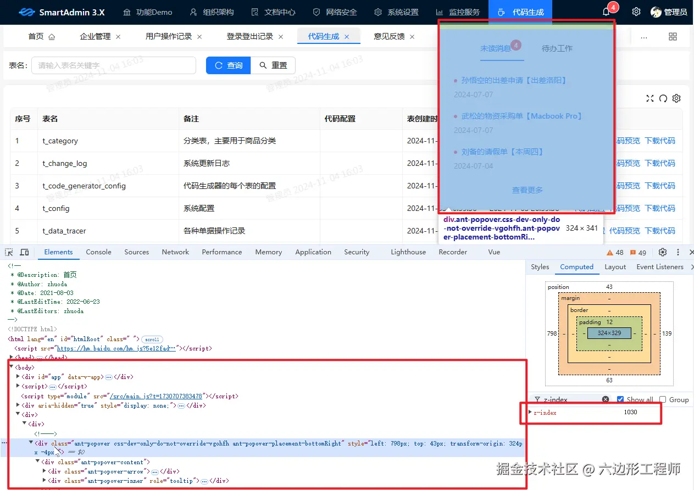This screenshot has height=490, width=694.
Task: Open the 功能Demo menu
Action: point(148,12)
